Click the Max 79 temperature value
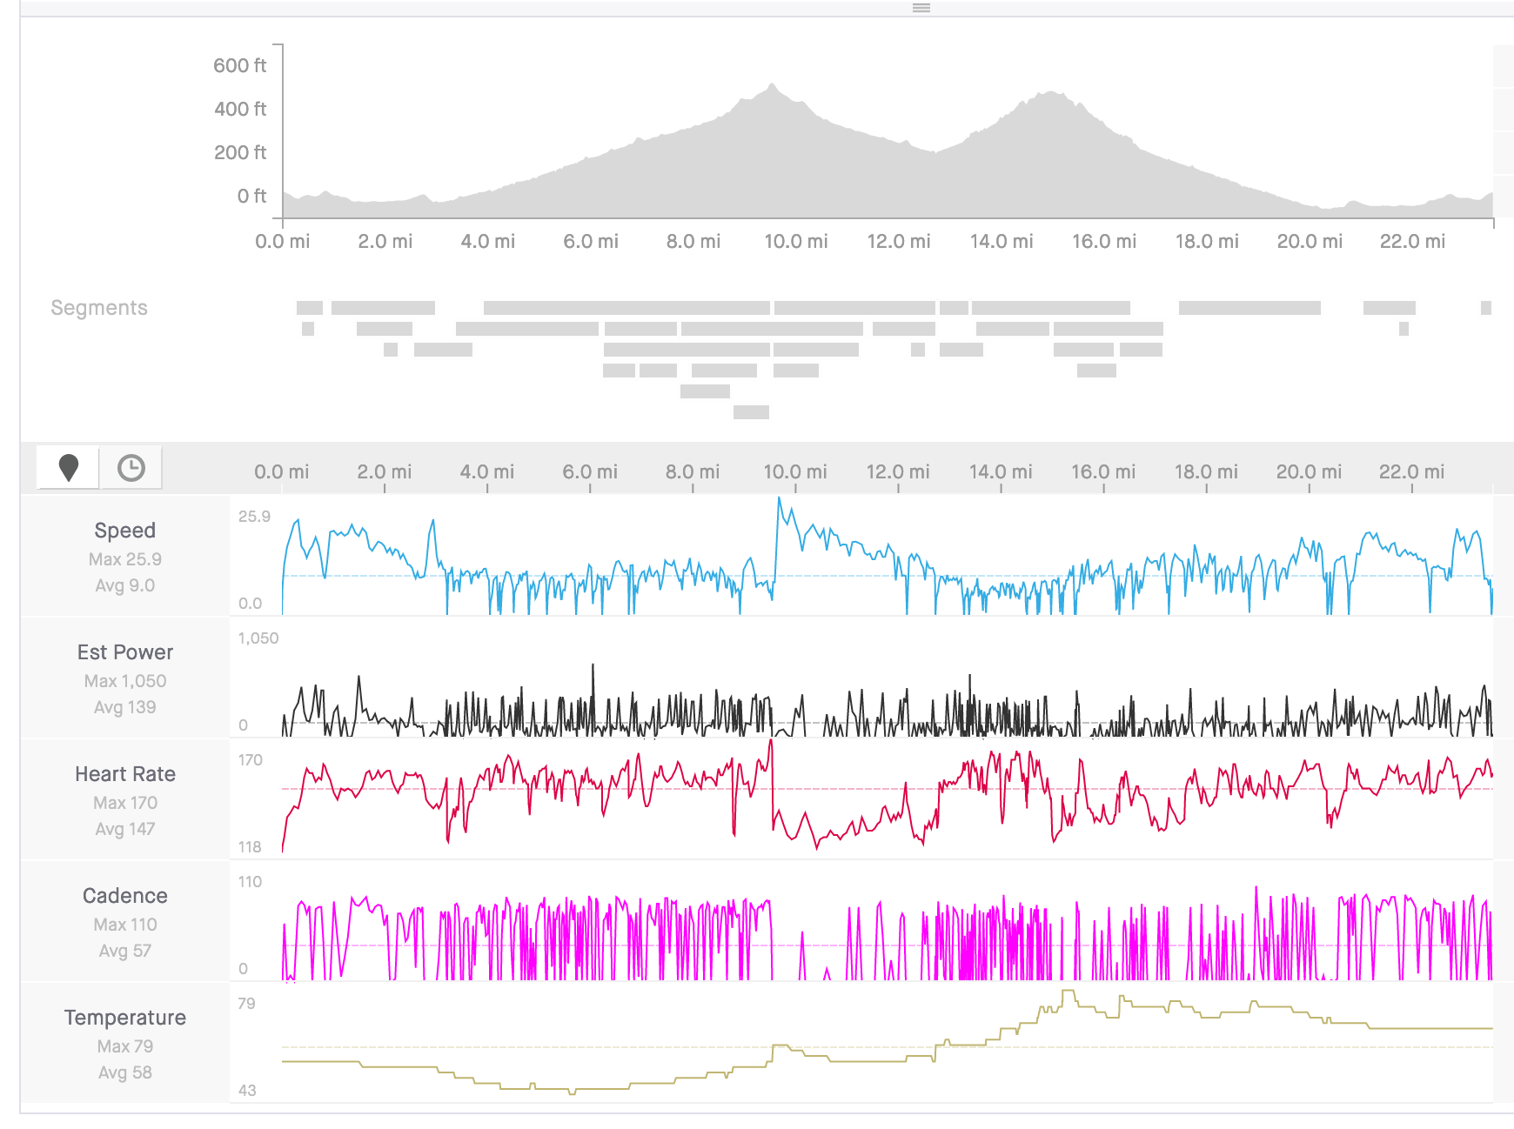 coord(125,1046)
